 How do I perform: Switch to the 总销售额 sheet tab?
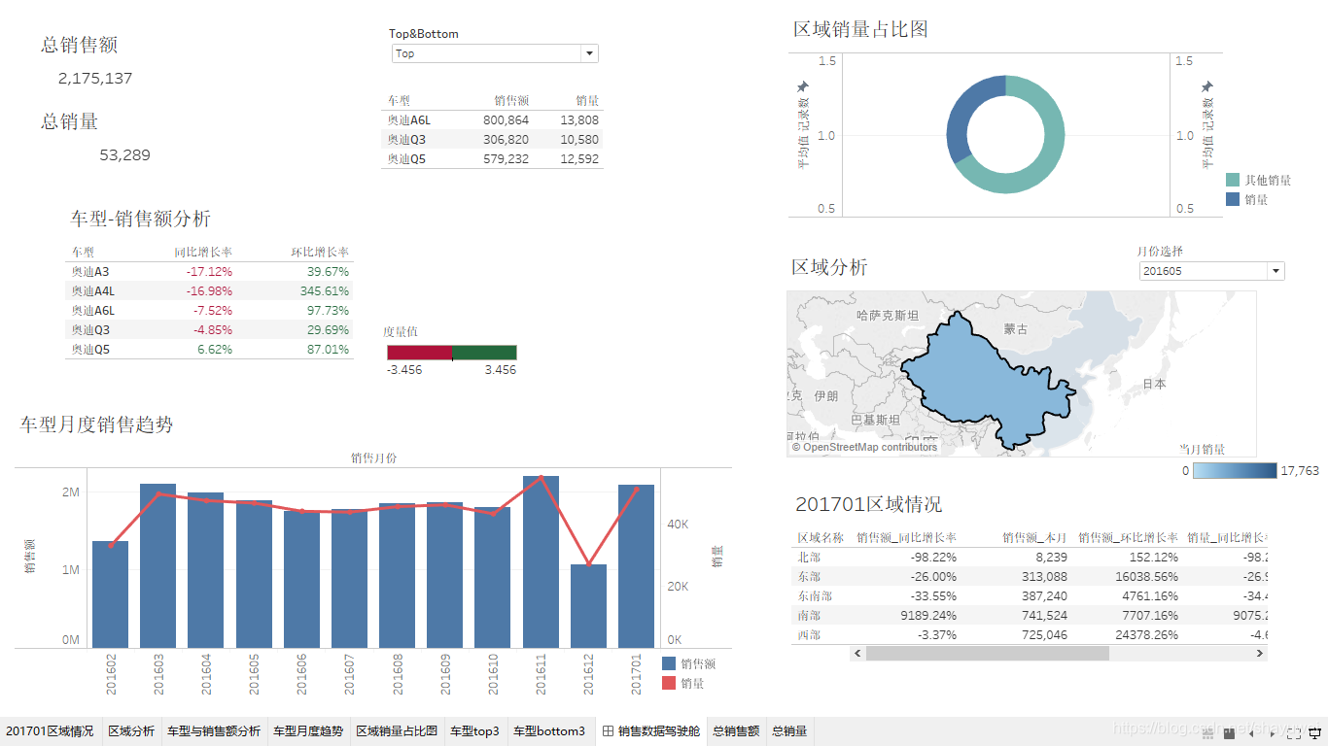click(x=736, y=731)
